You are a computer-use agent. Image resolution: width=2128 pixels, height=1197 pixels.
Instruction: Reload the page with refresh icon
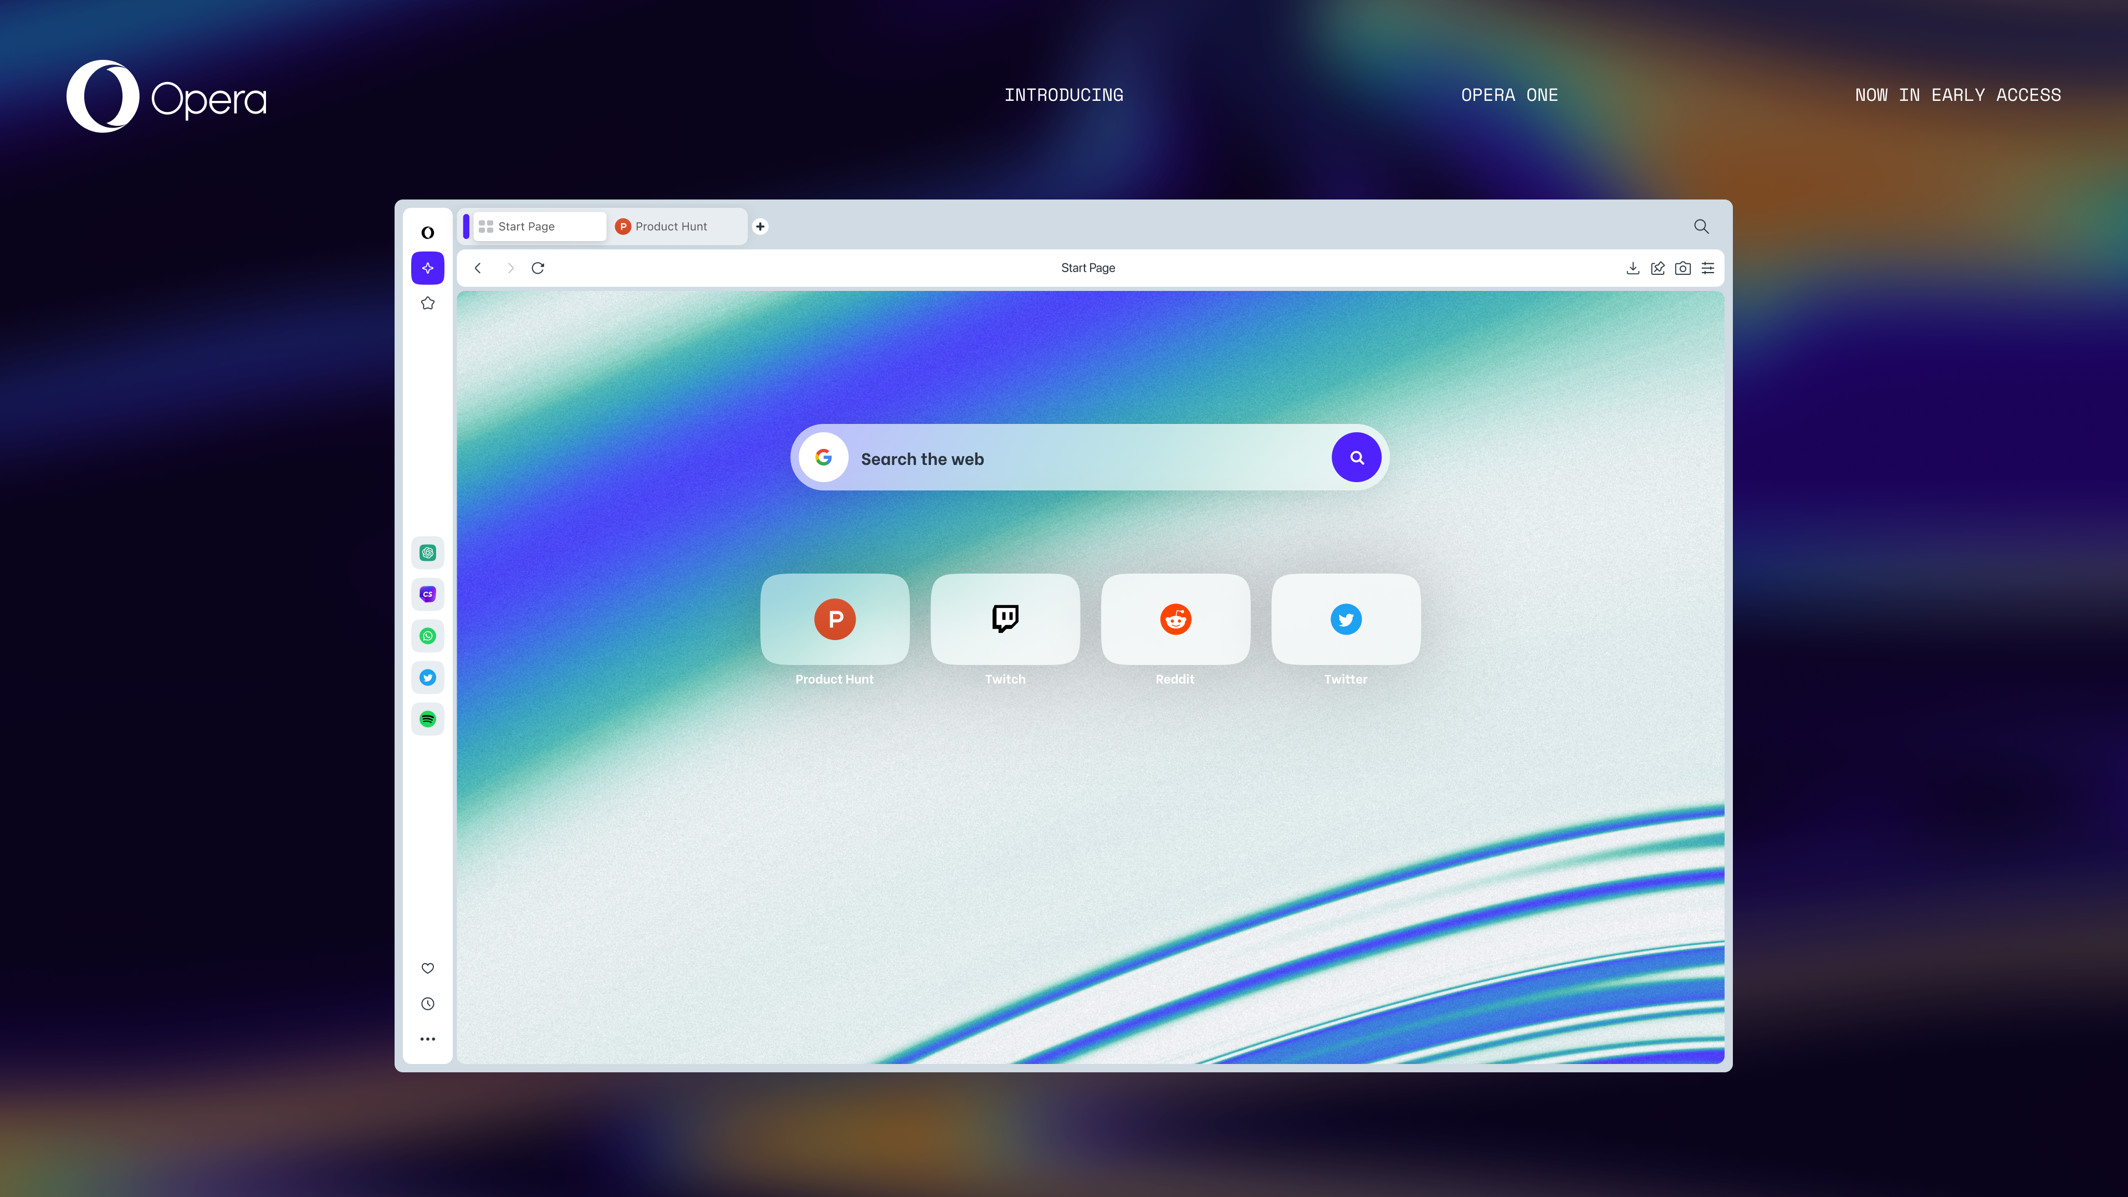pos(538,268)
